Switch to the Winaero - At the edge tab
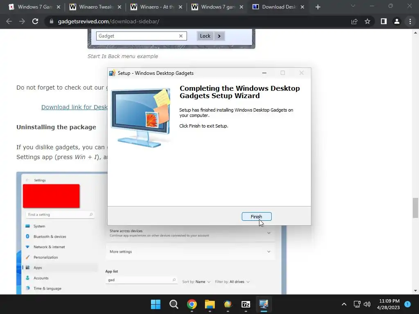The image size is (419, 314). (157, 7)
